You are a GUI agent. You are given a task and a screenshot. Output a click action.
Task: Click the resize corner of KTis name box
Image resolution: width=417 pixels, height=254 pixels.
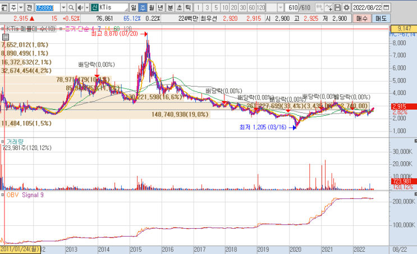pos(126,10)
